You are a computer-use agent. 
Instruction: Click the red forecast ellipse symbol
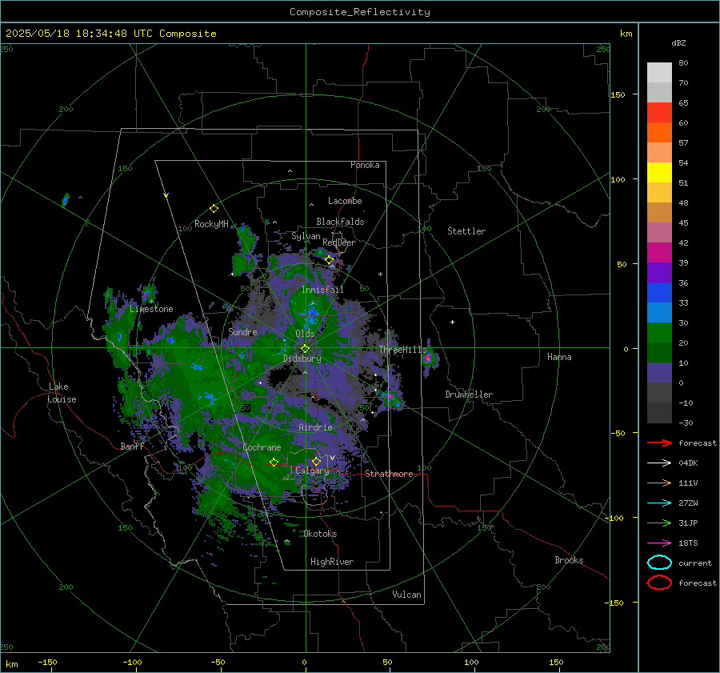coord(659,583)
